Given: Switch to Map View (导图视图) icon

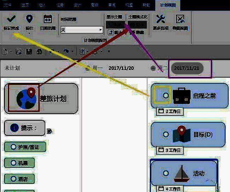Looking at the screenshot, I should pos(180,19).
